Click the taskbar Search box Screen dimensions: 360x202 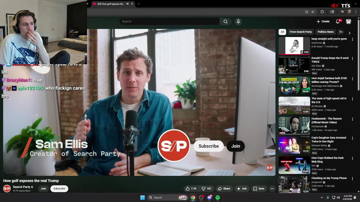(x=168, y=198)
